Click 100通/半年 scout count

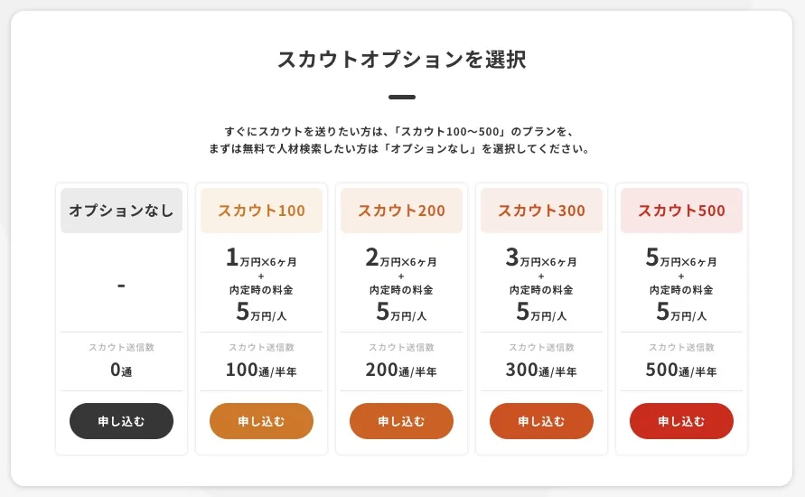(261, 370)
